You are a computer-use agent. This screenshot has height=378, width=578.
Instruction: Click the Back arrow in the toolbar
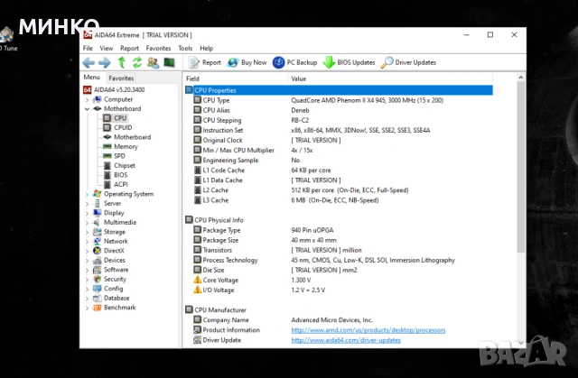[x=89, y=62]
